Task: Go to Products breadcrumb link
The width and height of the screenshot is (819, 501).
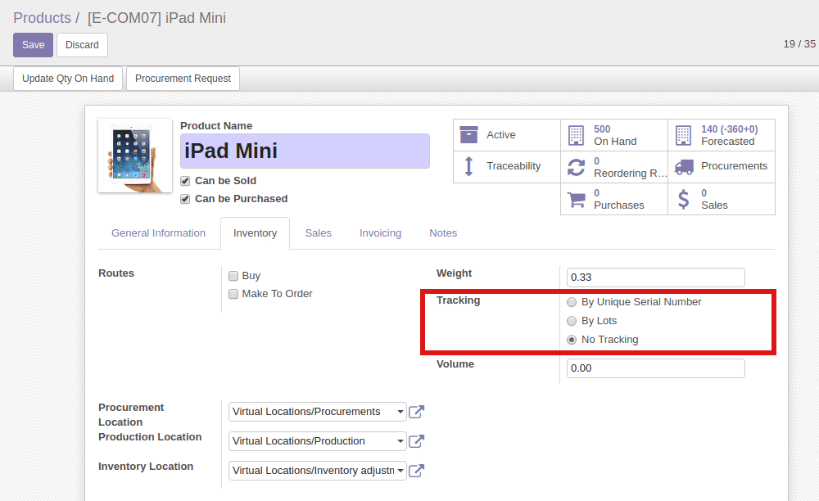Action: (42, 18)
